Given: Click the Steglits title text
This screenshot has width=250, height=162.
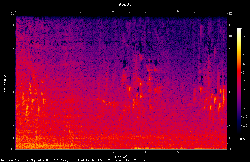Looking at the screenshot, I should click(125, 5).
